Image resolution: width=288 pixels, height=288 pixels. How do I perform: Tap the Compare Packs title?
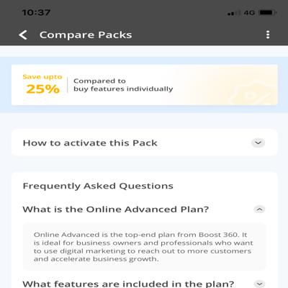click(x=86, y=35)
